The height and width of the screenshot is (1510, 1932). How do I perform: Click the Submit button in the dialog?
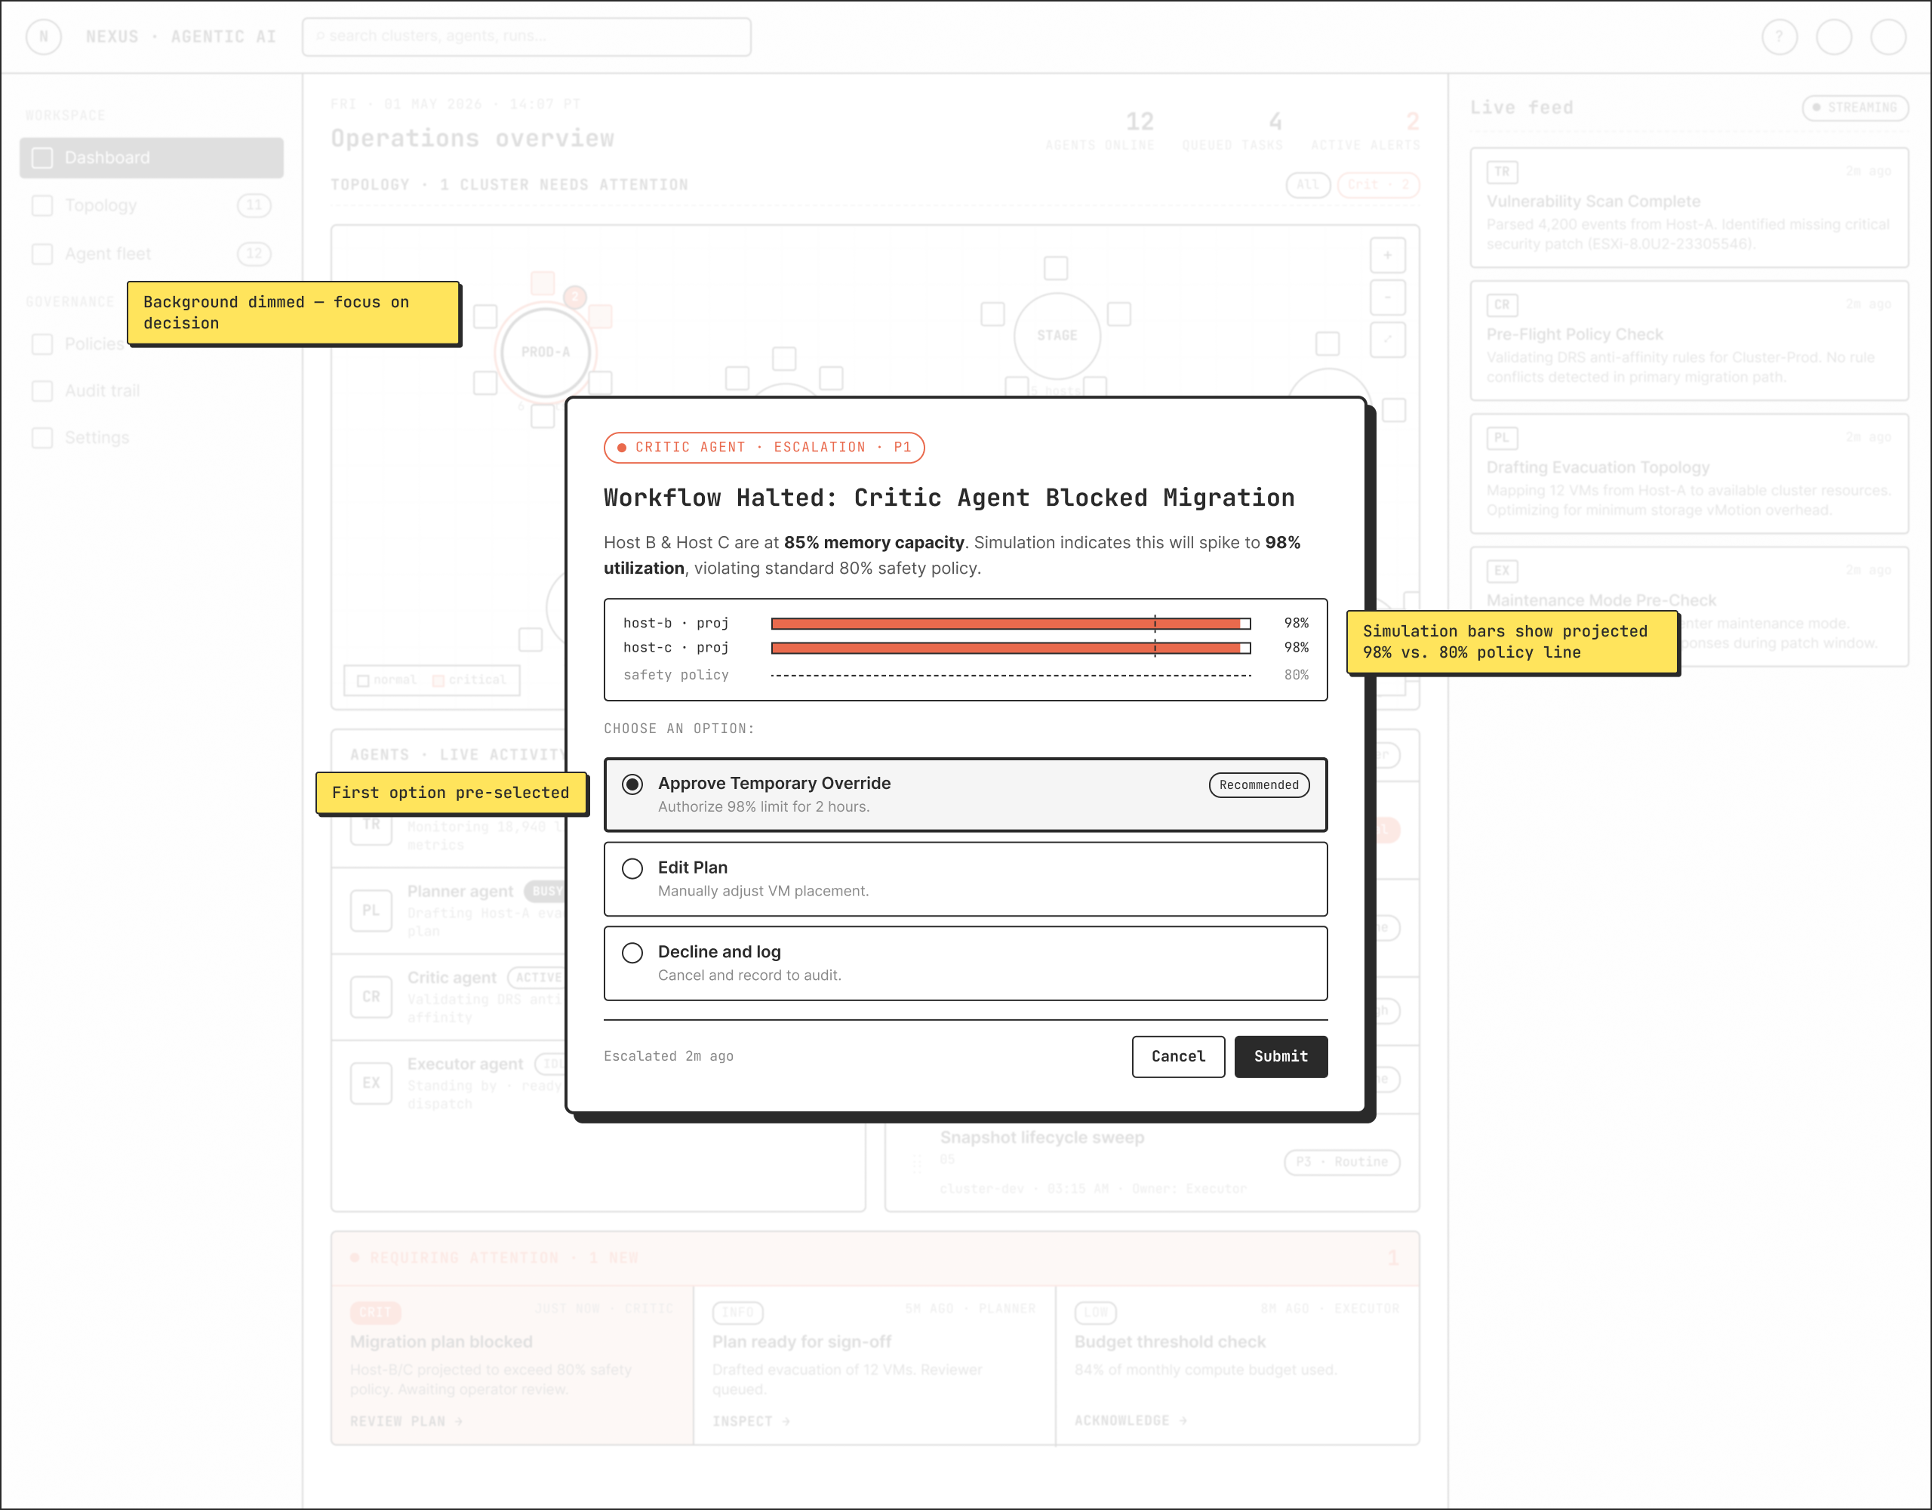tap(1280, 1056)
